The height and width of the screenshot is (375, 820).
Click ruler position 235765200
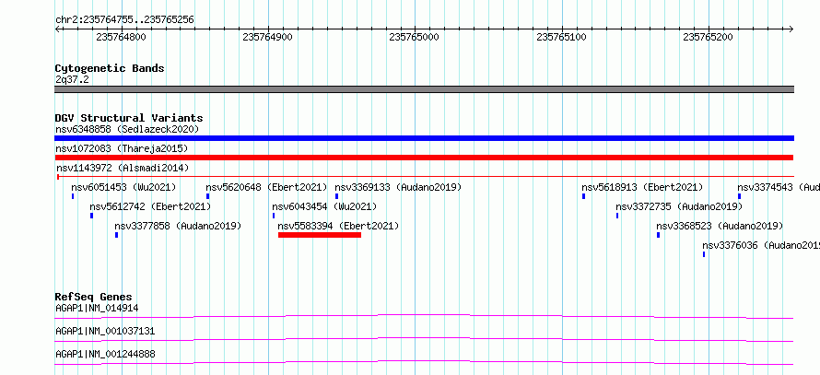coord(709,37)
